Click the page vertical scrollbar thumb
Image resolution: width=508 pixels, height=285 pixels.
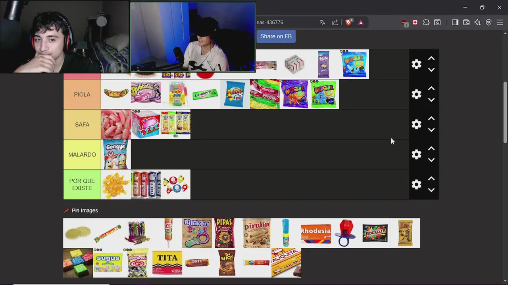[505, 113]
